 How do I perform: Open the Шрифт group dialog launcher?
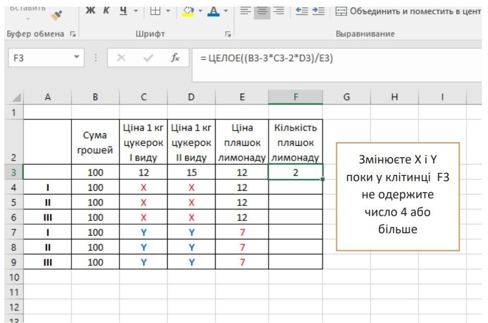227,34
